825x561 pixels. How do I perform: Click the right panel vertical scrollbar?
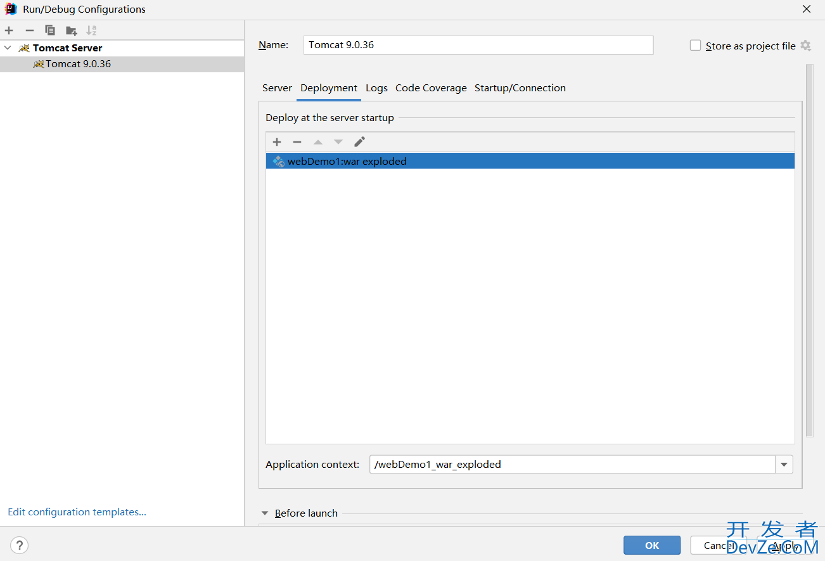[x=809, y=250]
